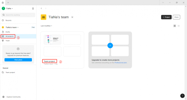Click the Explore Community globe icon
The height and width of the screenshot is (100, 187).
[x=4, y=97]
